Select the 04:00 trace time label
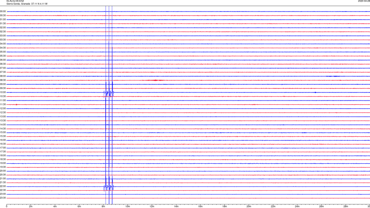 3,44
